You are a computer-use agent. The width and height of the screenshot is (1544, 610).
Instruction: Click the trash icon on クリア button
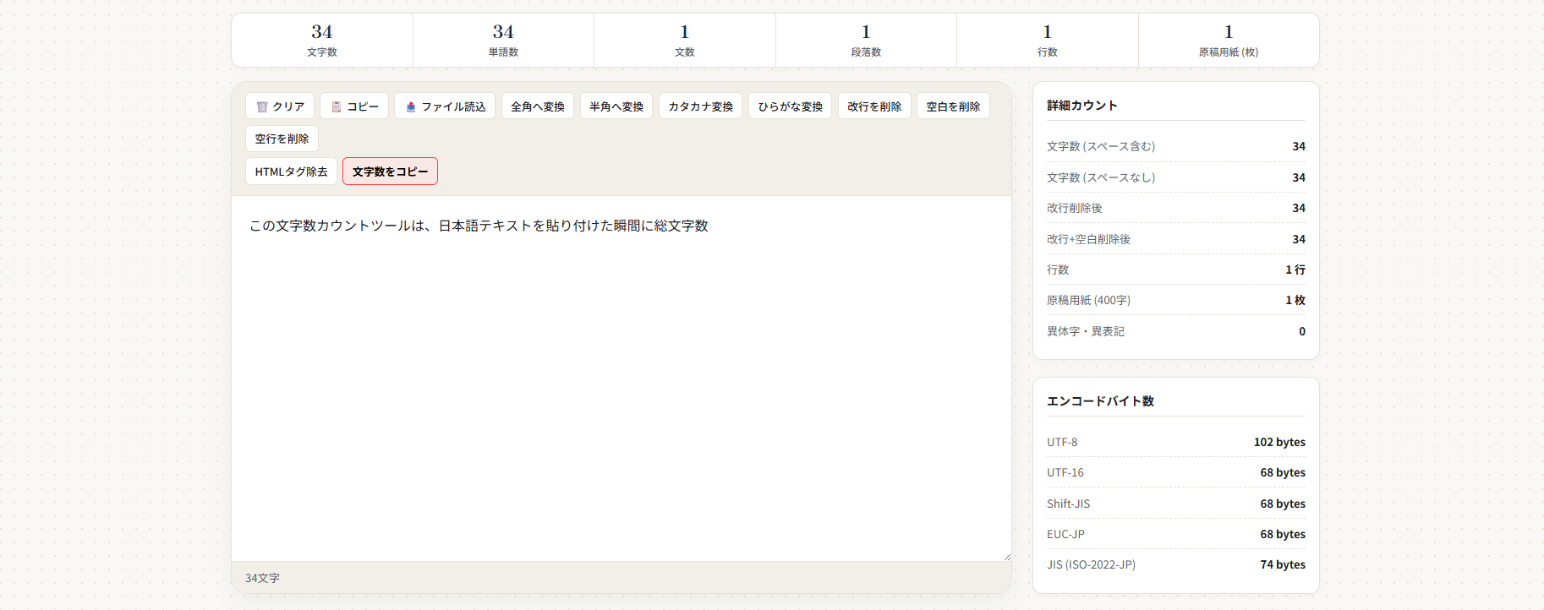(262, 106)
